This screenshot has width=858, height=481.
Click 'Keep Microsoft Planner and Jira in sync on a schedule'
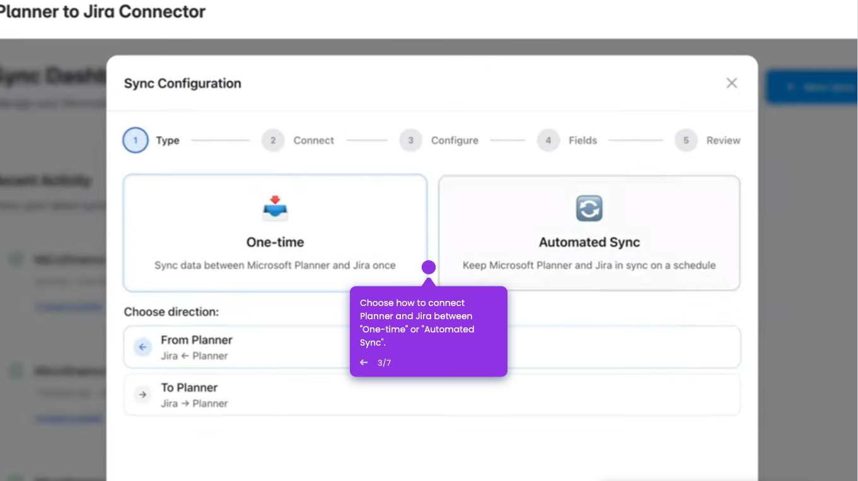click(589, 265)
